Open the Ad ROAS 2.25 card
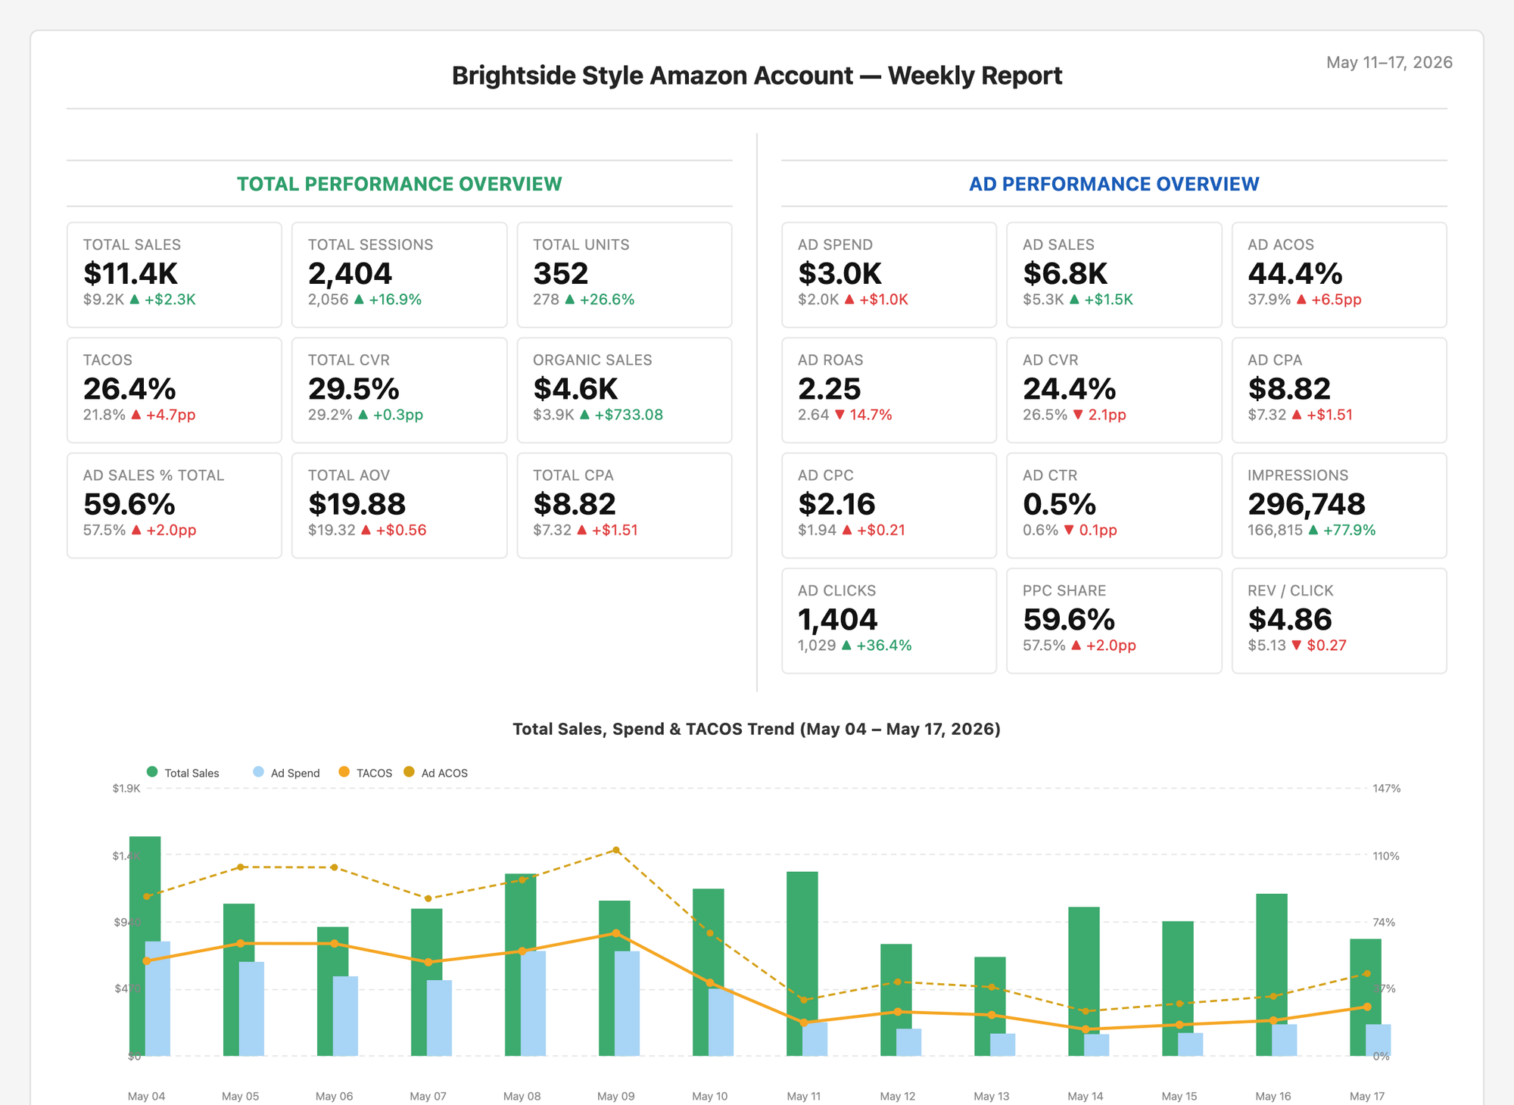 click(x=889, y=390)
